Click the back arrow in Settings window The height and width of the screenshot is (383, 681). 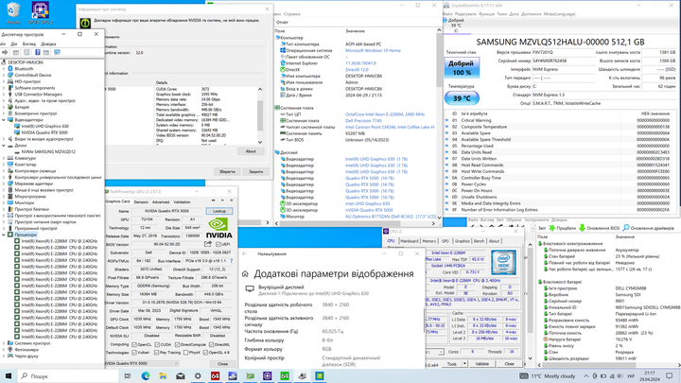[245, 253]
